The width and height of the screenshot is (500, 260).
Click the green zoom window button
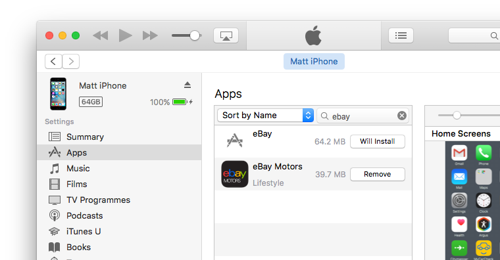coord(76,35)
